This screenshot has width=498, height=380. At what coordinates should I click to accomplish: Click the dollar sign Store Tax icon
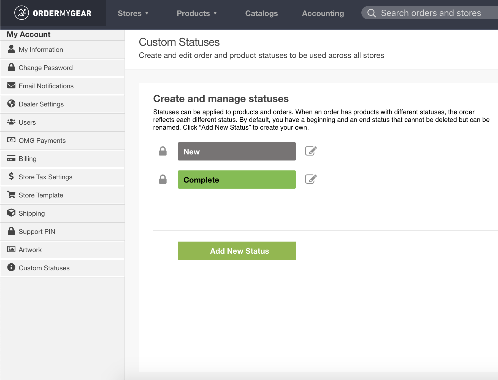(x=11, y=176)
